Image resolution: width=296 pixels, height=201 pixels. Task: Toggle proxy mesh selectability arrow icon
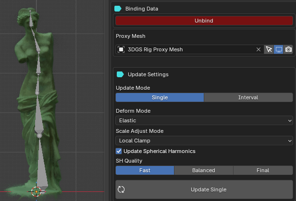(x=269, y=49)
